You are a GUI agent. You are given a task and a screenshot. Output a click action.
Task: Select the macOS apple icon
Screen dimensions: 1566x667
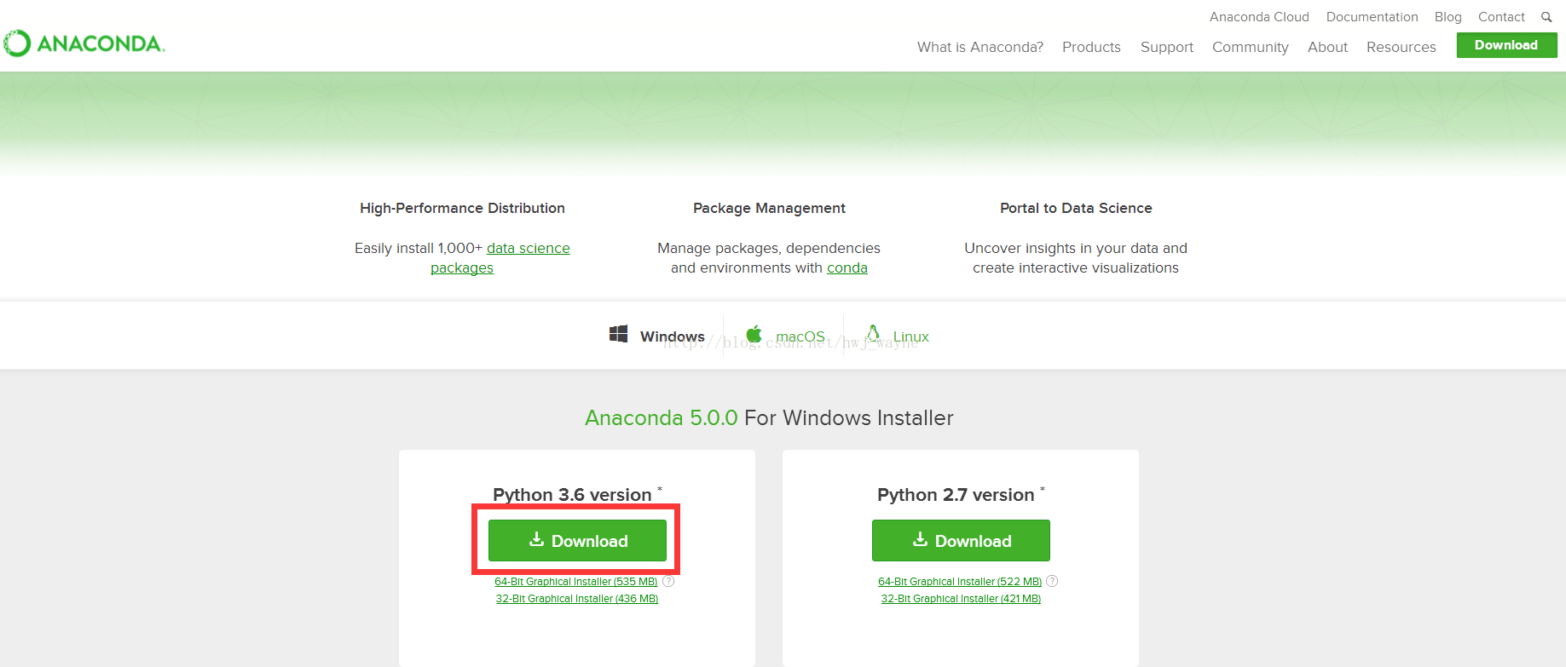(754, 334)
